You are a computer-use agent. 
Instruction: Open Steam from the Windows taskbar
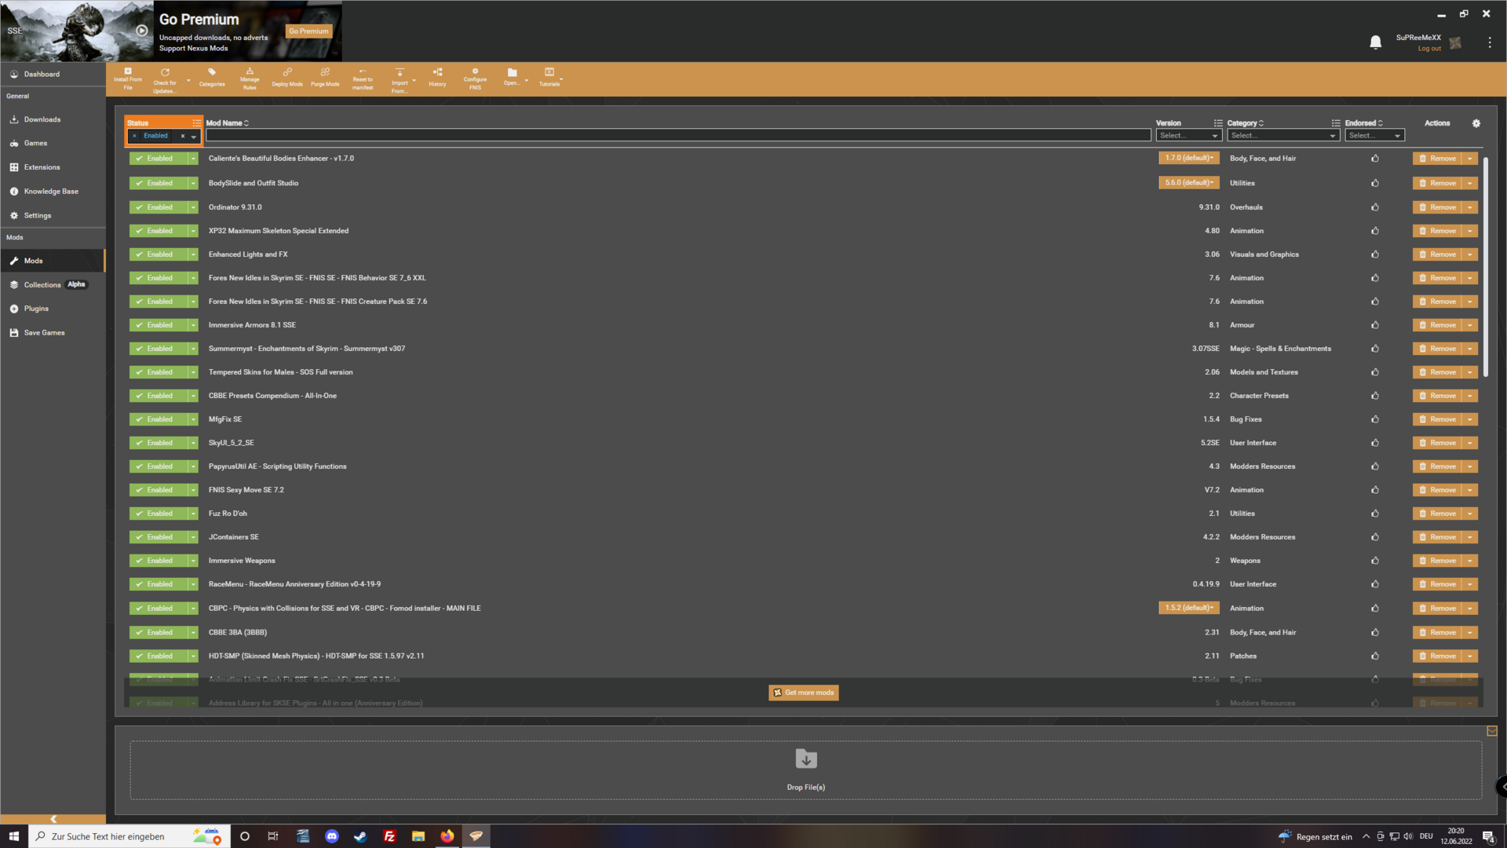[360, 836]
